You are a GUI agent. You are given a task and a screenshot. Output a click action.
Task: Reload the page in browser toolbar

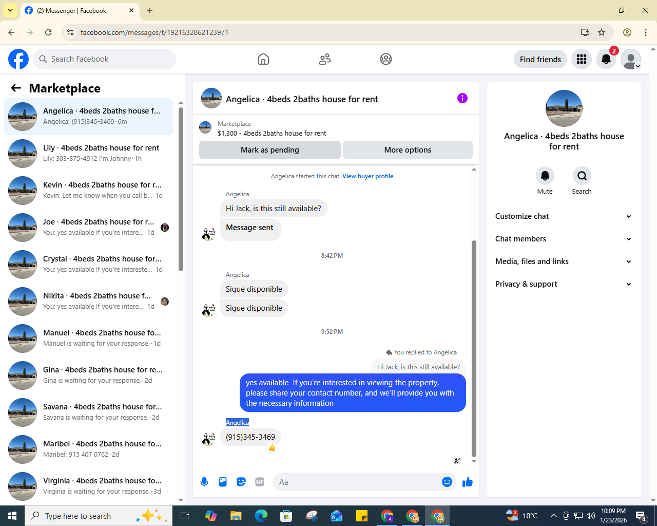click(48, 32)
